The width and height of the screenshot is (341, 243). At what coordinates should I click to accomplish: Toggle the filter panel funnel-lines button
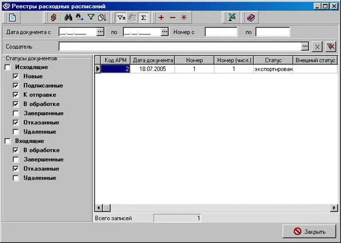click(121, 18)
